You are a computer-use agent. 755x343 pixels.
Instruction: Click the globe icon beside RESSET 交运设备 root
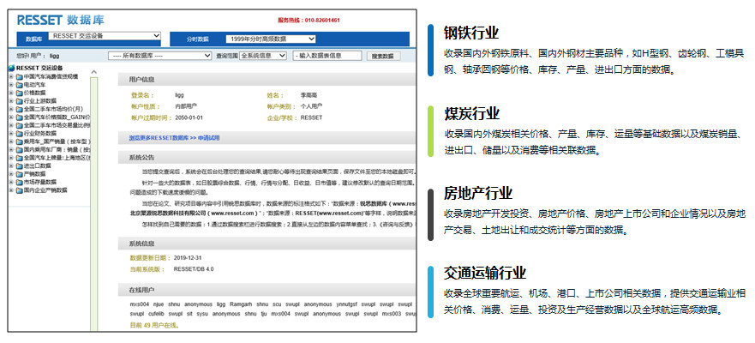11,68
